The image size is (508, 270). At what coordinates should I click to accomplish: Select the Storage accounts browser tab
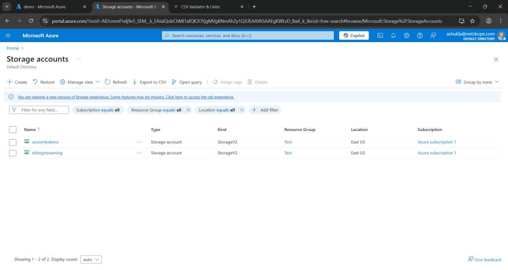tap(129, 7)
